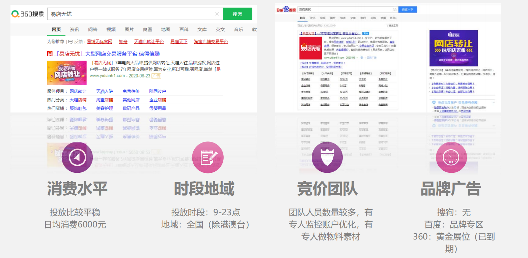Open the 天猫店转让平台 recommendation link

[149, 42]
